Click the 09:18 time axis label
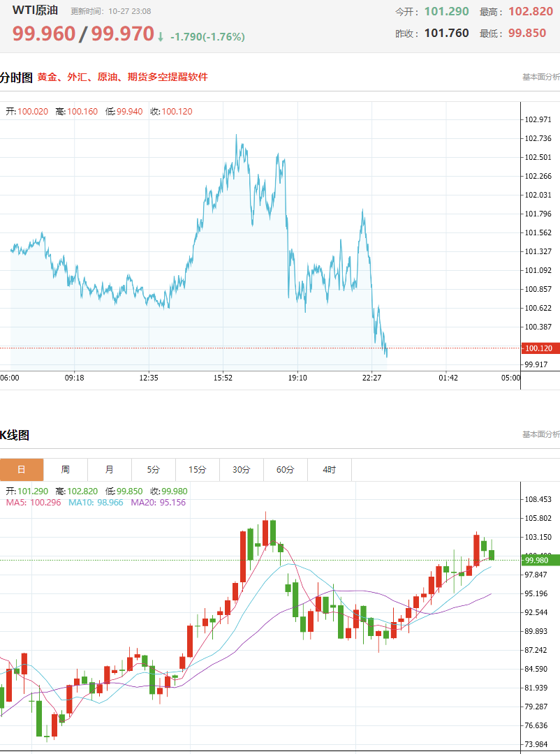The image size is (560, 754). coord(74,378)
